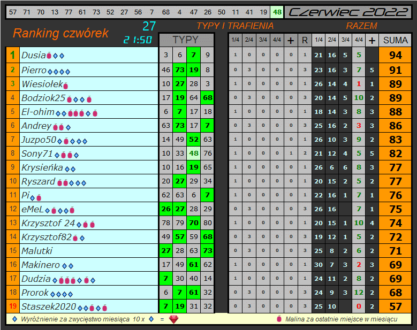Select player name 'Sony71'
417x330 pixels.
tap(37, 154)
